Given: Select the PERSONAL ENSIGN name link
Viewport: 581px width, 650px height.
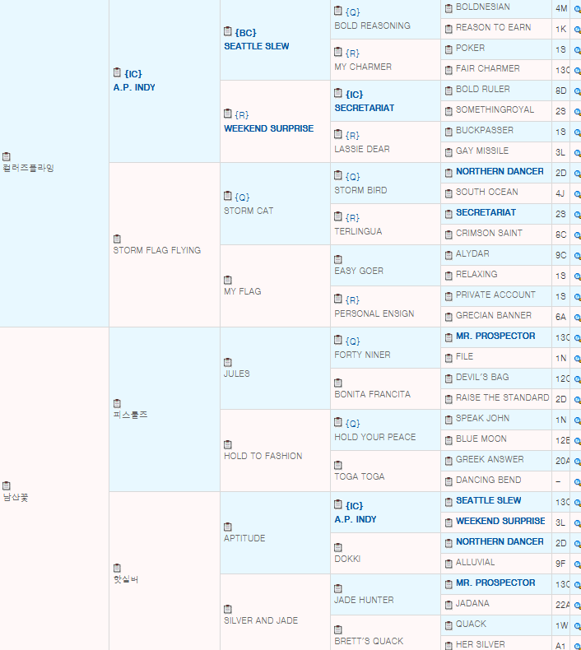Looking at the screenshot, I should (374, 313).
